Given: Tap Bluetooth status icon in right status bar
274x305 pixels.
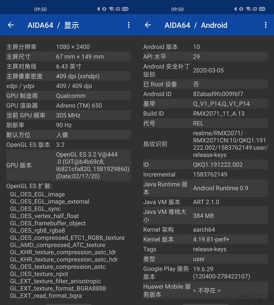Looking at the screenshot, I should click(235, 9).
